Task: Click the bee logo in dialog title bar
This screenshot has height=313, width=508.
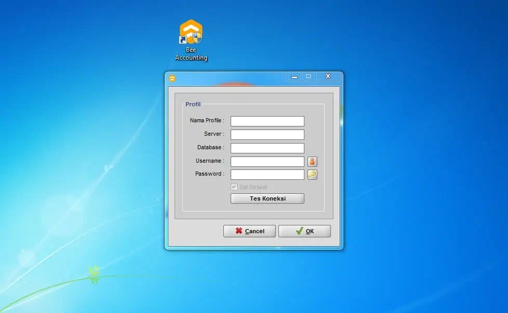Action: coord(172,78)
